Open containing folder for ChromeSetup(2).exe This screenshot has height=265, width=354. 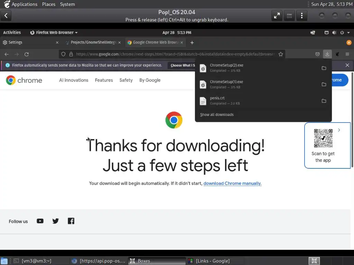coord(324,68)
